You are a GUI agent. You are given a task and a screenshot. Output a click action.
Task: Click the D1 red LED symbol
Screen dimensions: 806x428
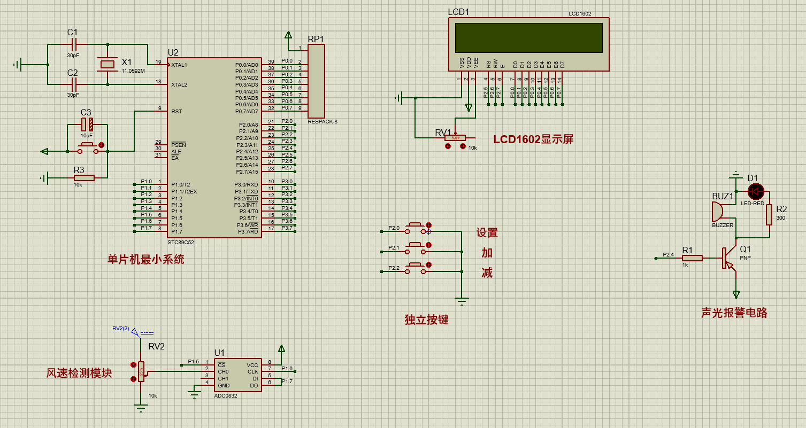756,191
